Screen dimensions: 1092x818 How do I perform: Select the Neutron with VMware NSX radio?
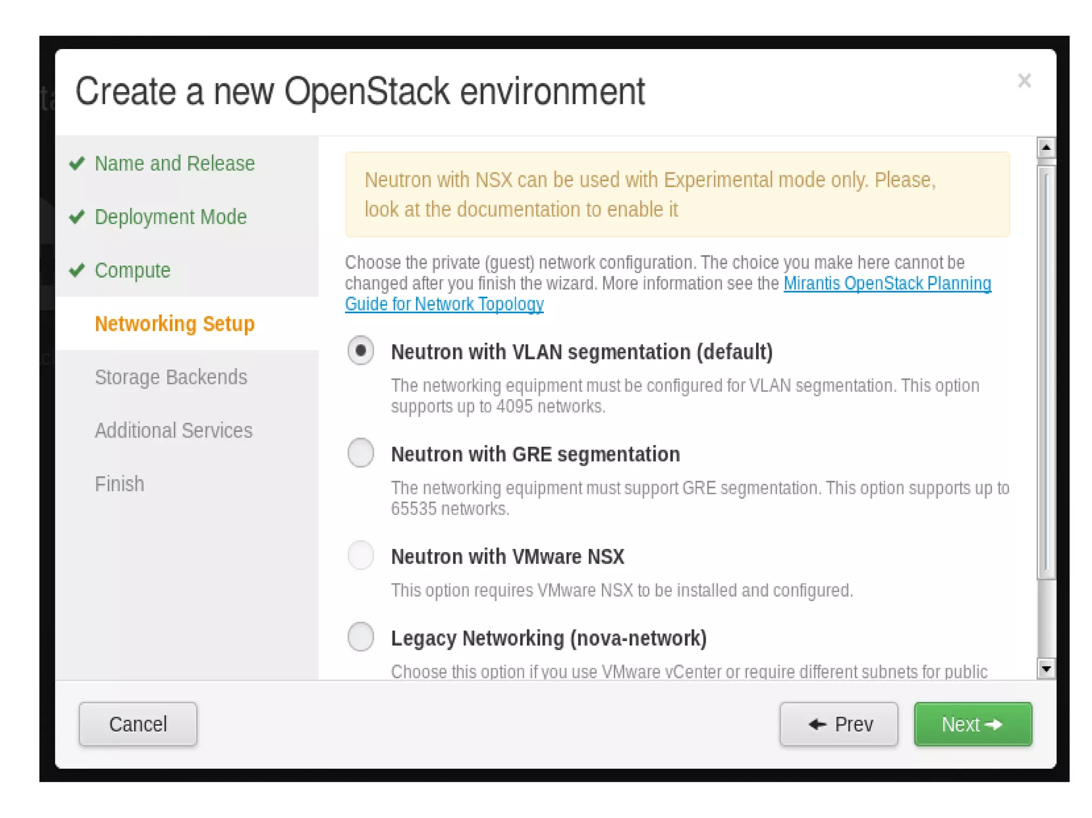point(360,555)
